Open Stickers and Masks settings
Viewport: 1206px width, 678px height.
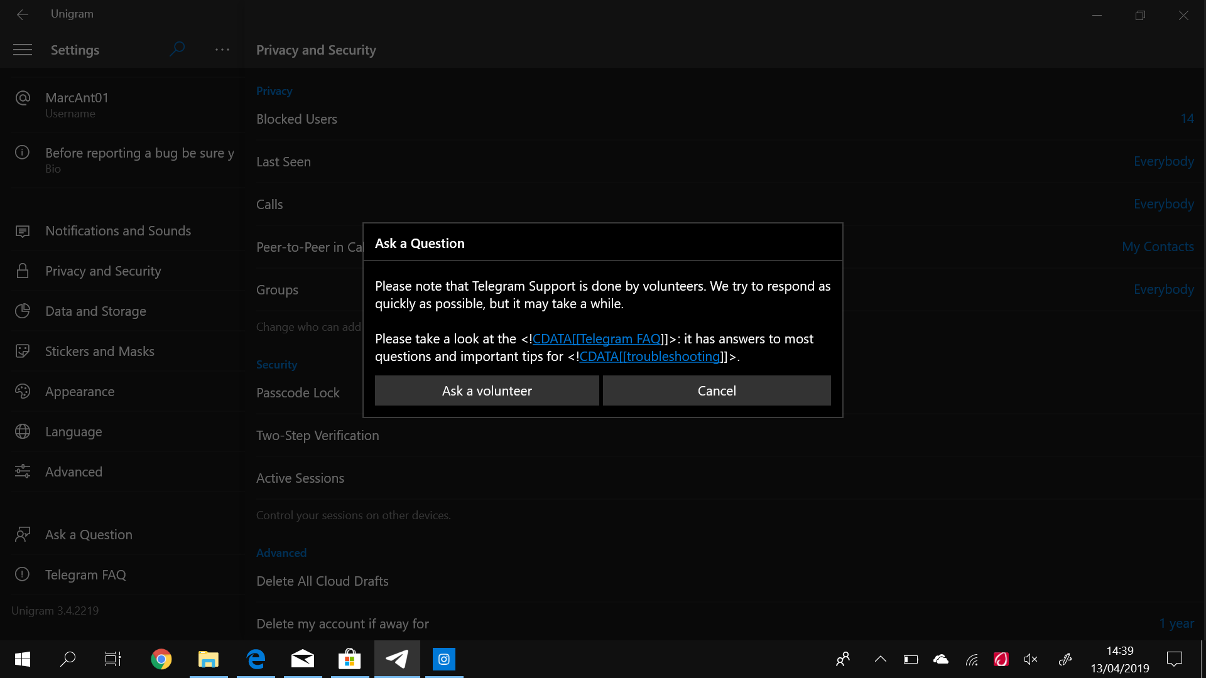(x=124, y=352)
